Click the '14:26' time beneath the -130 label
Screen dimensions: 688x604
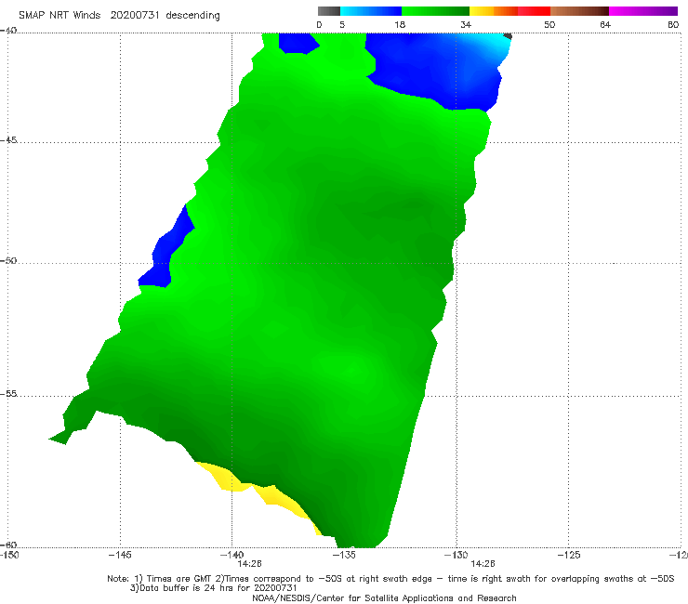pyautogui.click(x=483, y=564)
